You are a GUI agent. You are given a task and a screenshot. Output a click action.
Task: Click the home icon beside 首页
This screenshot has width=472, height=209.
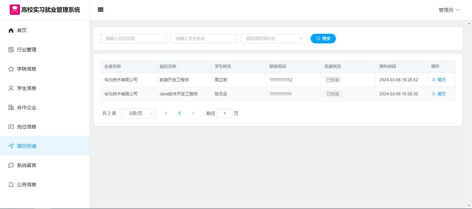(11, 30)
